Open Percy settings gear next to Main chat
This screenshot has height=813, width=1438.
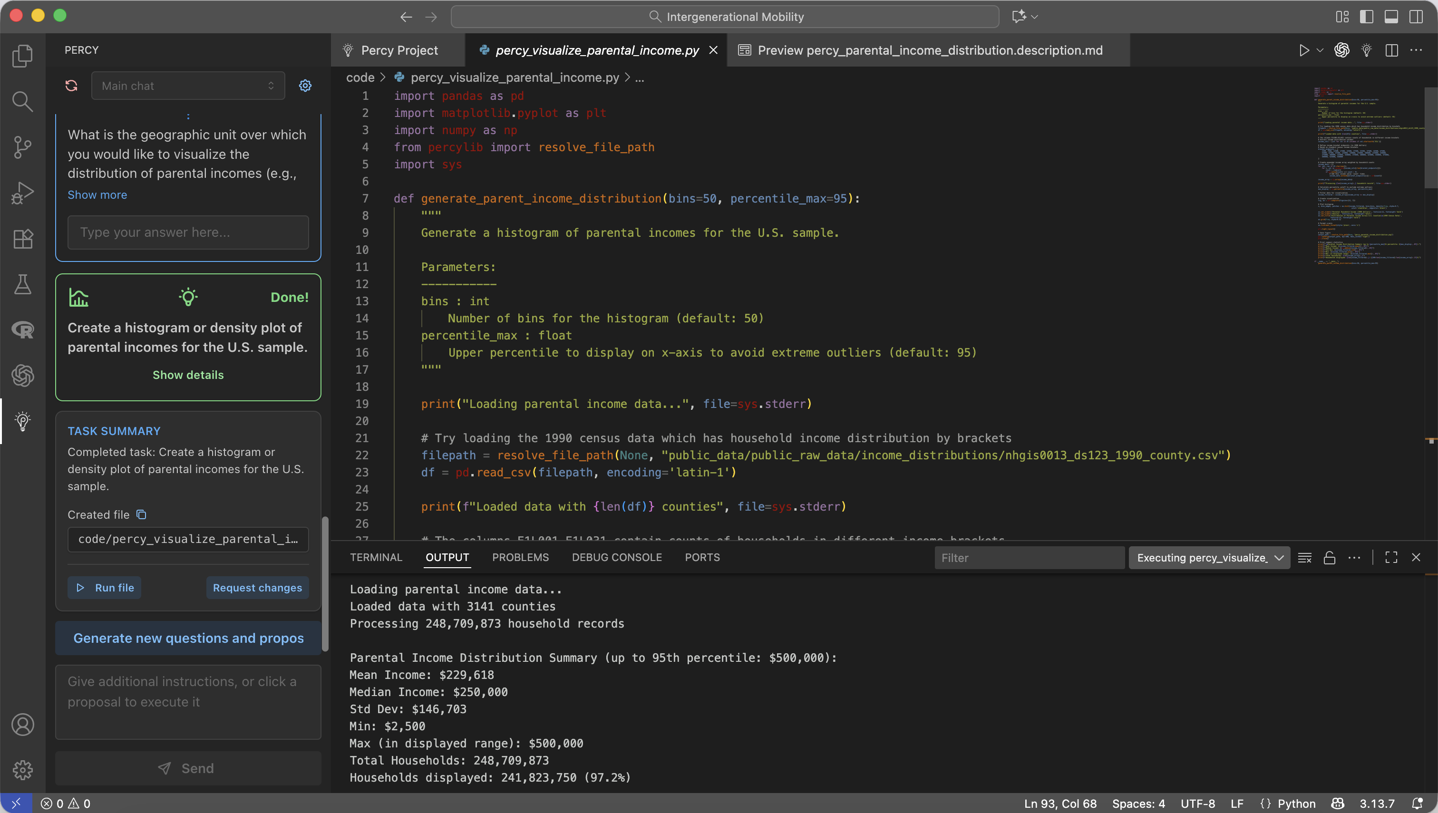(x=305, y=86)
